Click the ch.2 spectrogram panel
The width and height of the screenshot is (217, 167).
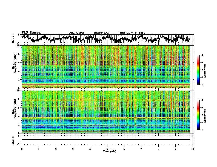click(x=105, y=112)
